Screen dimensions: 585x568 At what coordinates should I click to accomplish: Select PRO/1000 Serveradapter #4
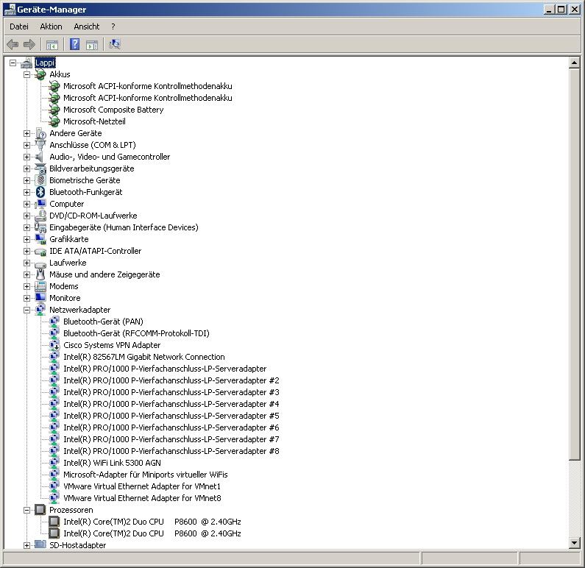tap(171, 404)
